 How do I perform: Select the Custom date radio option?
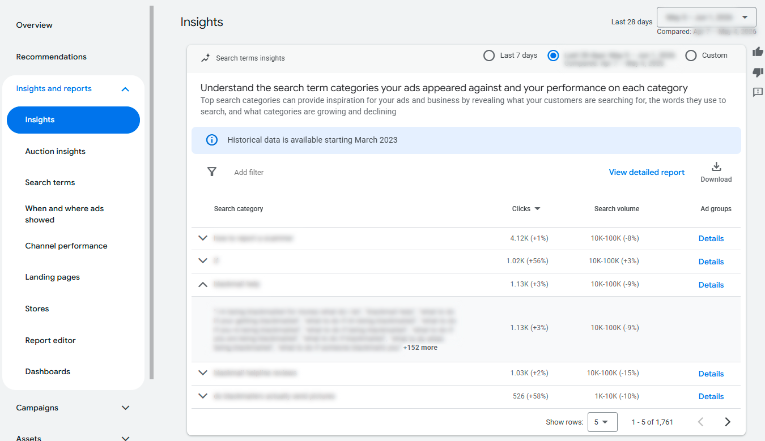point(691,55)
